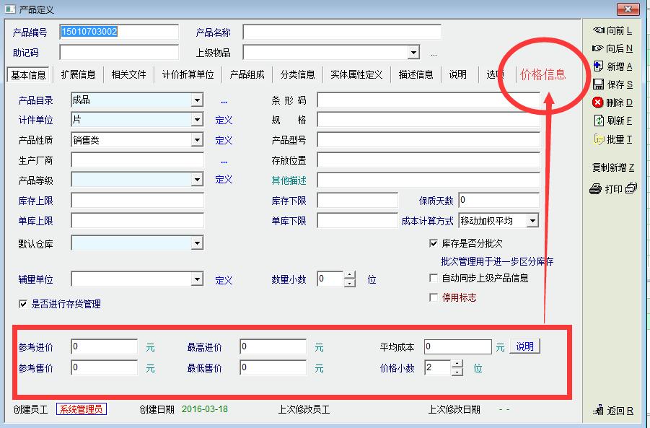The image size is (650, 428).
Task: Click the 新增 (add new) icon
Action: click(x=598, y=66)
